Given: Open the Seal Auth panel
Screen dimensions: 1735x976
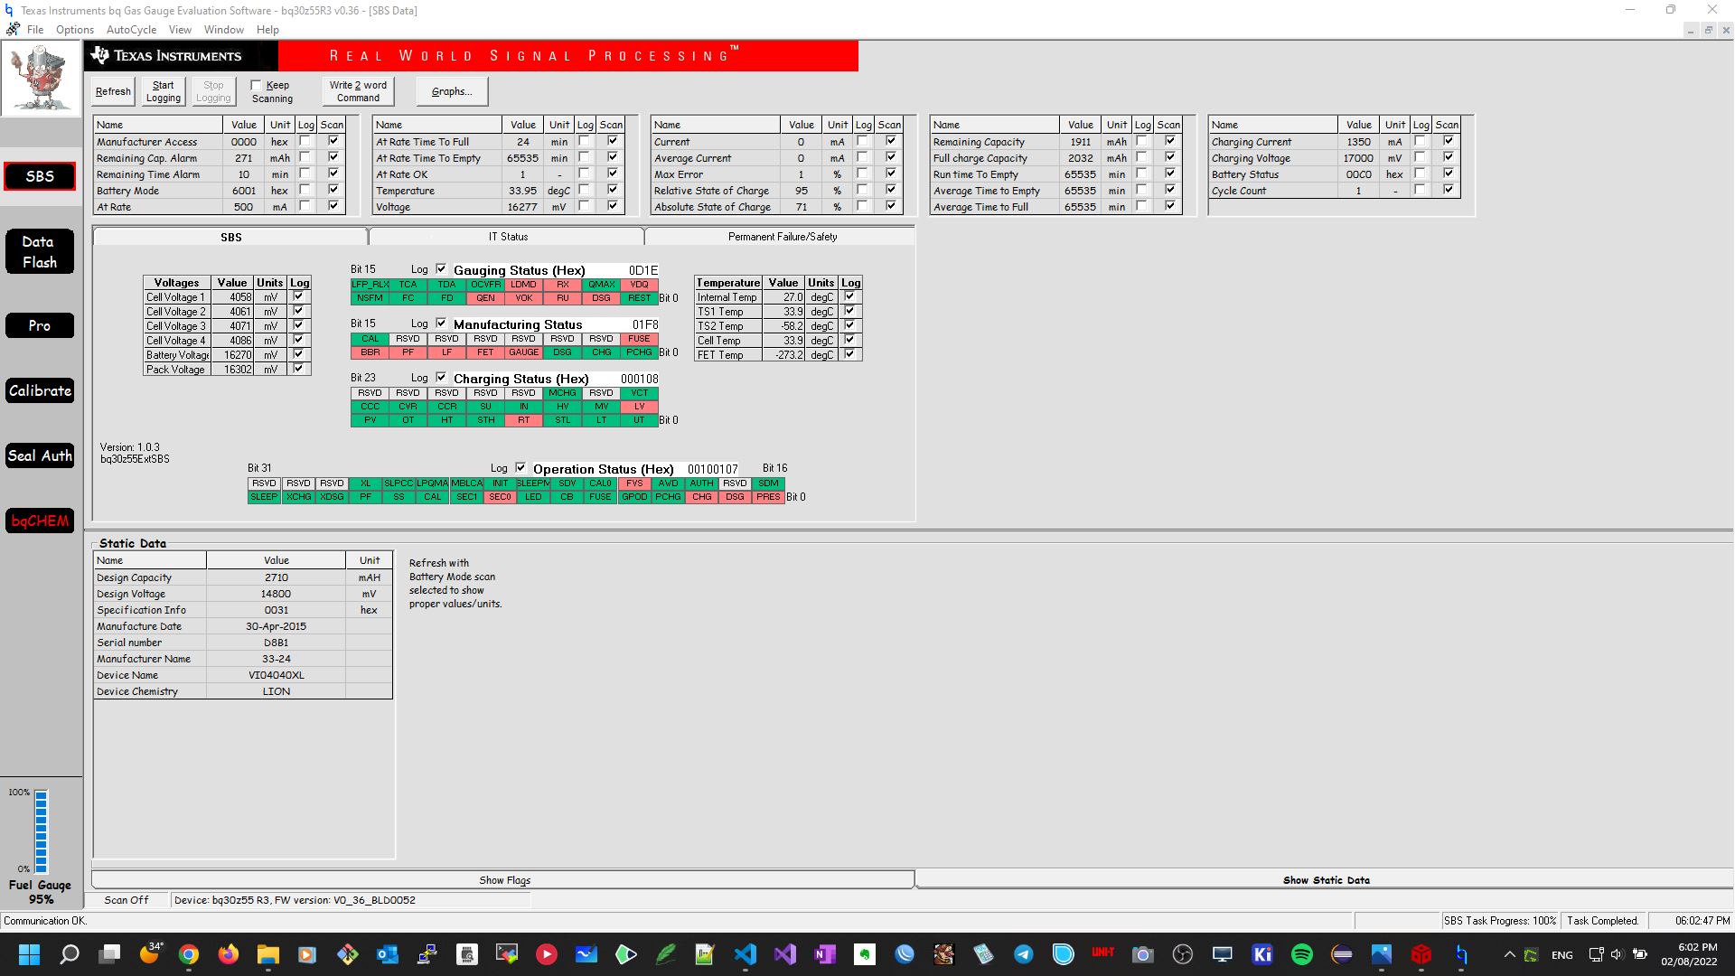Looking at the screenshot, I should coord(40,455).
